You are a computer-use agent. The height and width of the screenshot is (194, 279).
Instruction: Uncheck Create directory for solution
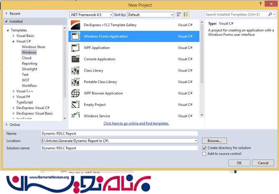pyautogui.click(x=204, y=148)
